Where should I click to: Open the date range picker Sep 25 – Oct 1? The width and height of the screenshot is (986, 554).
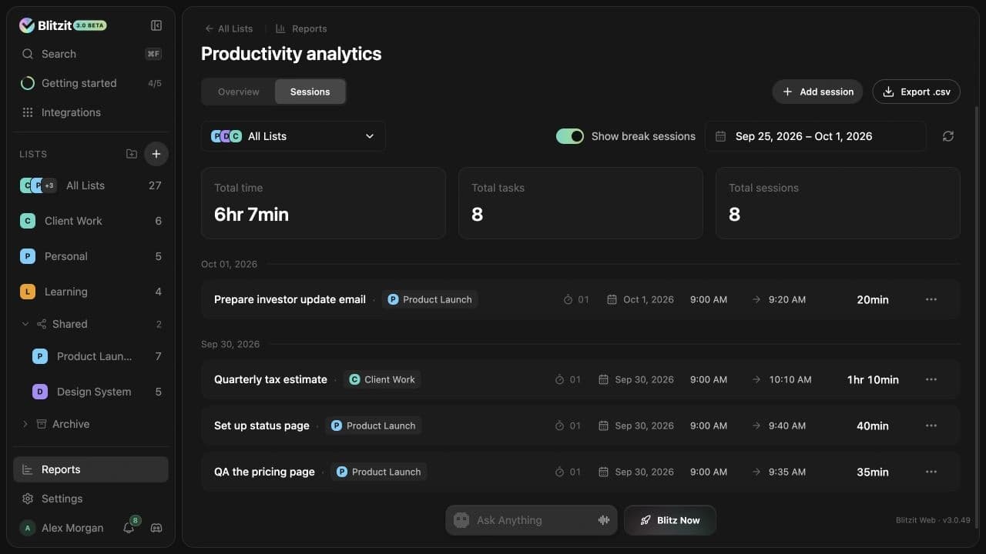[x=816, y=136]
